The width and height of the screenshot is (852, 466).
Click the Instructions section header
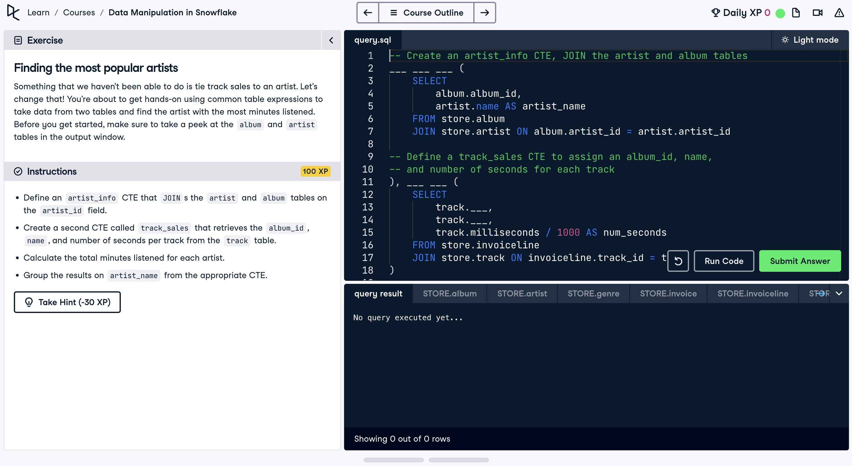172,171
